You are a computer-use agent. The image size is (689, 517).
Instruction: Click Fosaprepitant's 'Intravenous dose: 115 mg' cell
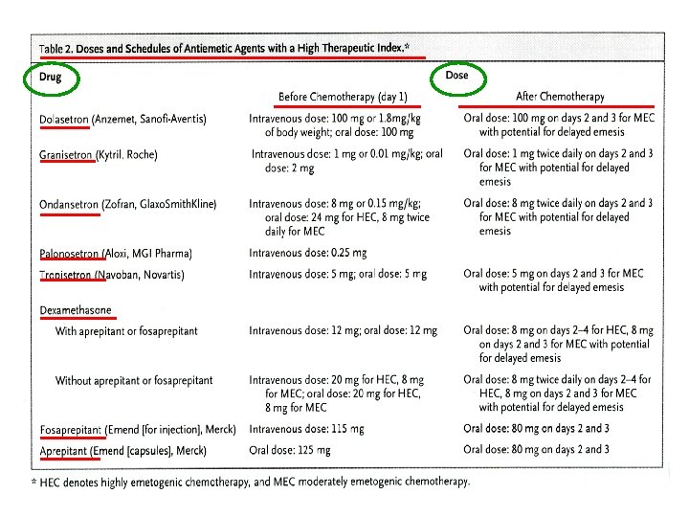306,429
